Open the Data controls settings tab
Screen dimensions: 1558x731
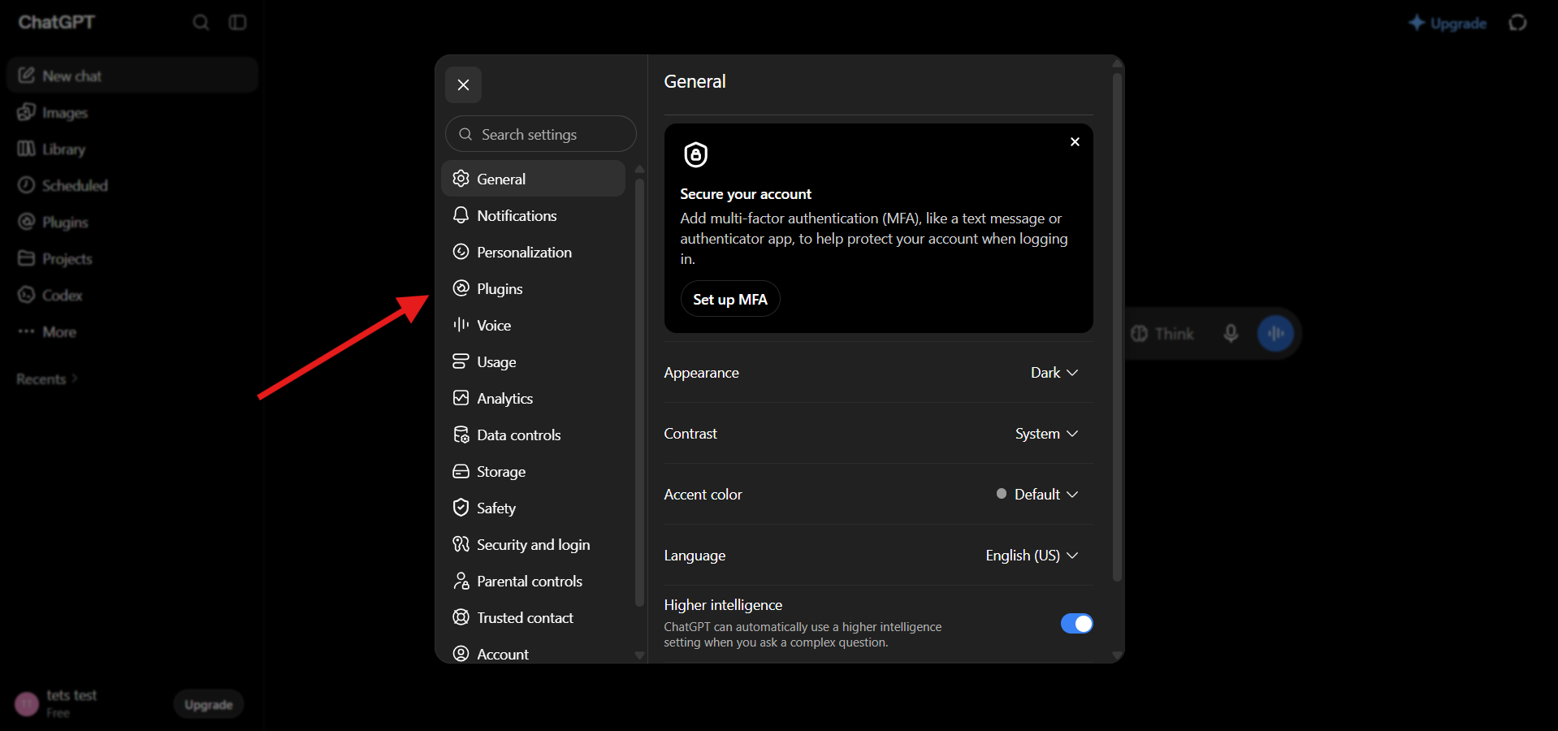click(533, 435)
